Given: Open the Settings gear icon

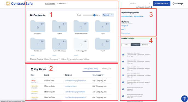Looking at the screenshot, I should [174, 4].
